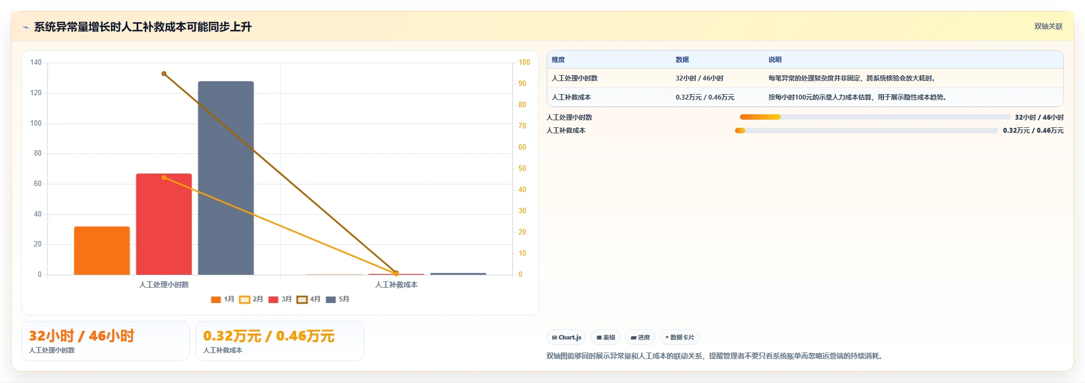Viewport: 1085px width, 383px height.
Task: Click the orange 1月 bar in chart
Action: [x=102, y=250]
